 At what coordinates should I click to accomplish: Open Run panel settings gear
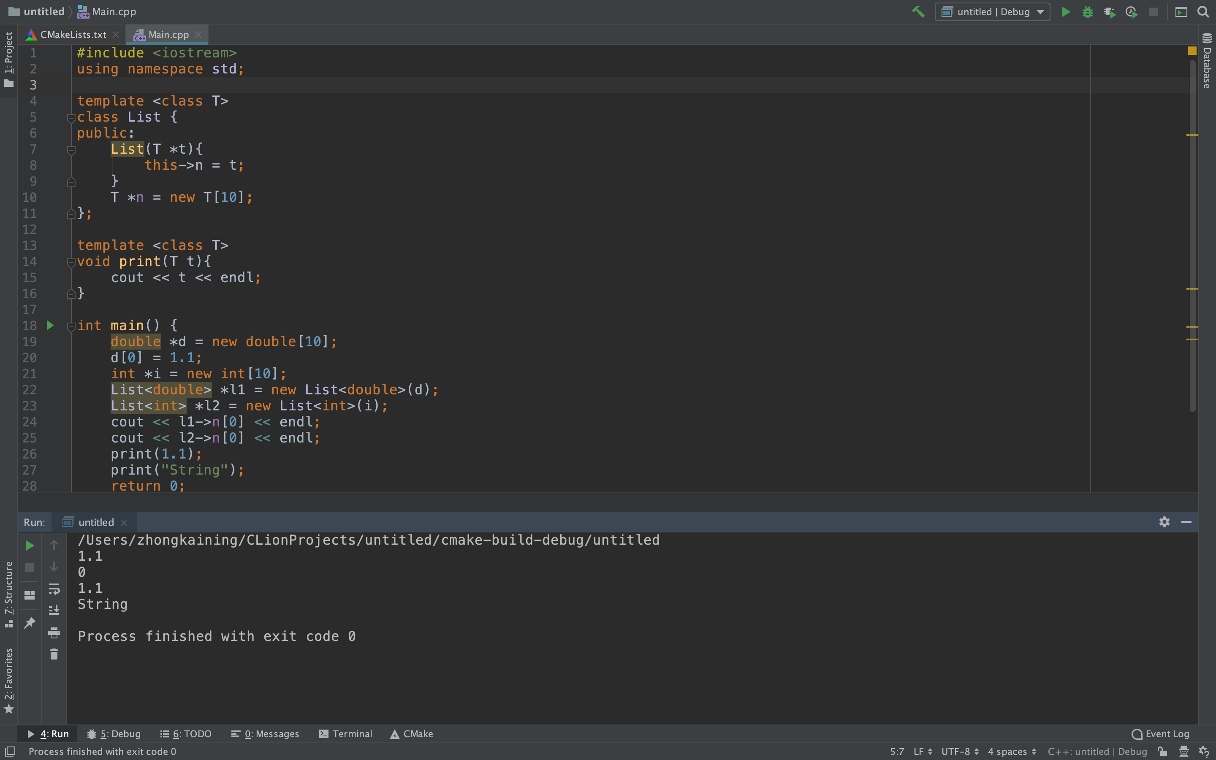[1164, 522]
